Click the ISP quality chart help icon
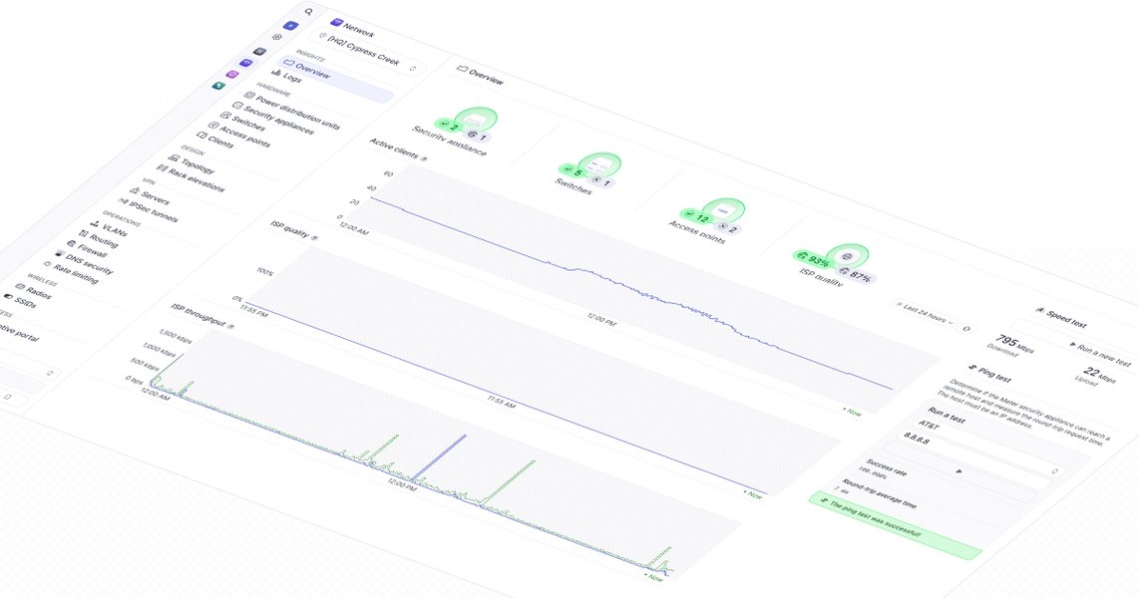Image resolution: width=1139 pixels, height=598 pixels. coord(314,236)
